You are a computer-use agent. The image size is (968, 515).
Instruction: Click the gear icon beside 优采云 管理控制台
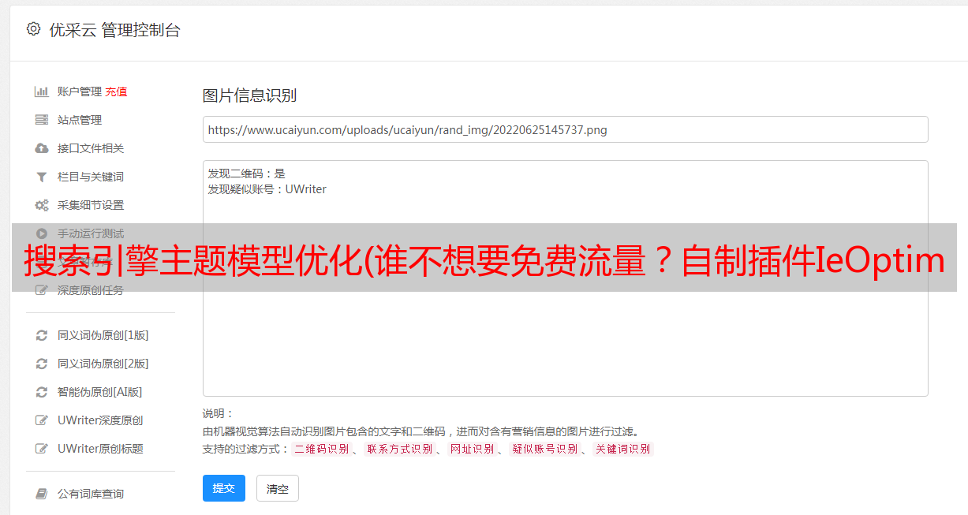click(33, 29)
